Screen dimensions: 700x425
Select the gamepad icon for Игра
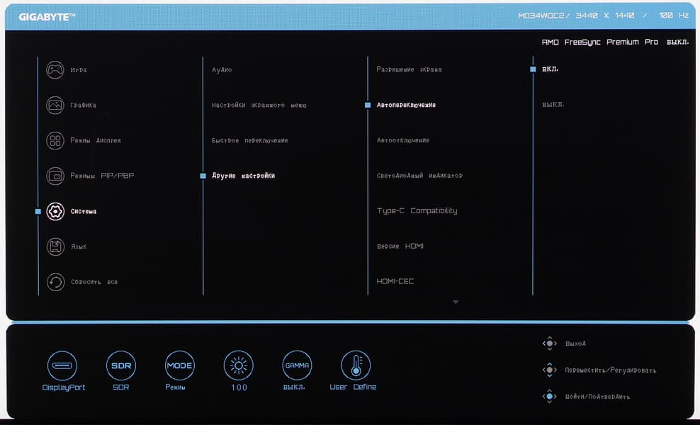coord(55,70)
